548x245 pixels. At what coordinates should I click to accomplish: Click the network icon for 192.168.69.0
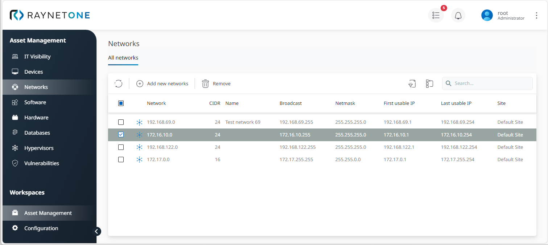139,122
